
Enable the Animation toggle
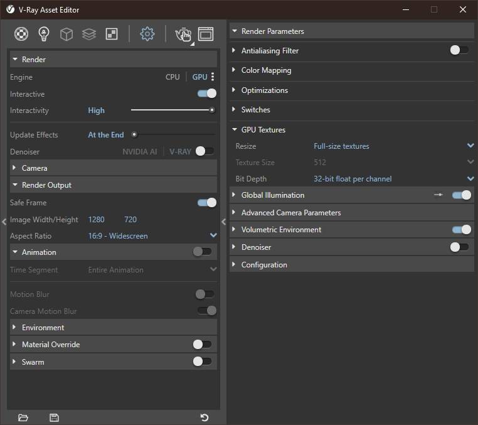tap(202, 252)
